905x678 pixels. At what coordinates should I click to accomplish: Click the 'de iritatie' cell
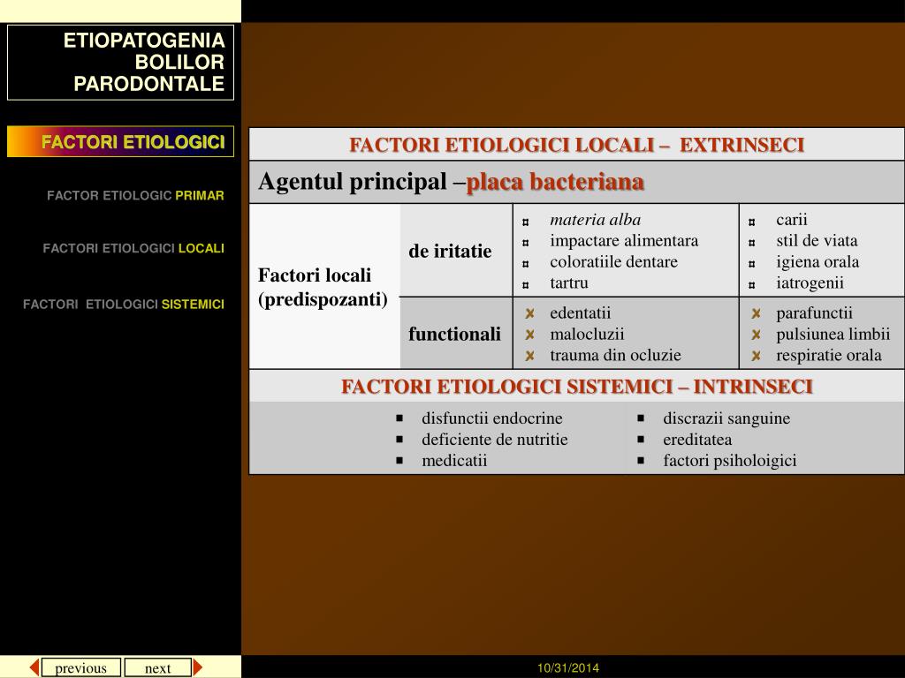456,251
